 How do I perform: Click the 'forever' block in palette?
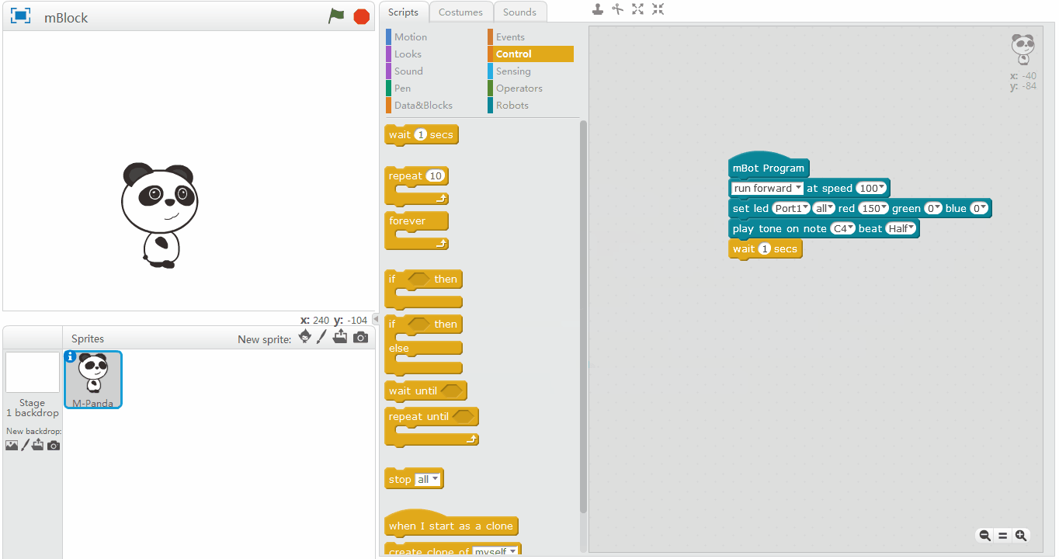[416, 231]
